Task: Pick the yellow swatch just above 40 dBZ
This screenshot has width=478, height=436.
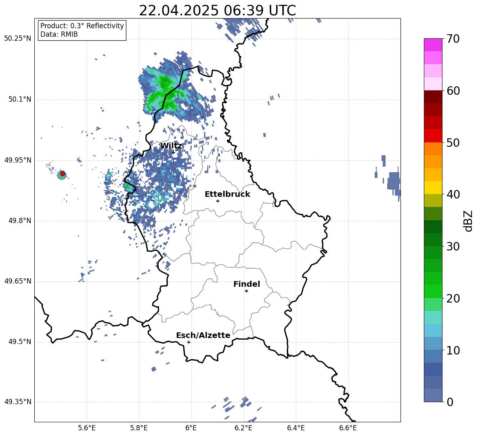Action: [433, 188]
